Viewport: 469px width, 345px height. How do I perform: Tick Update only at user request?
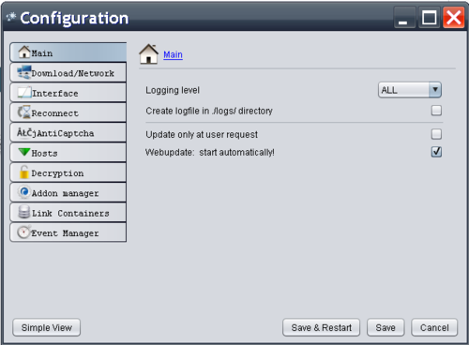pos(436,134)
